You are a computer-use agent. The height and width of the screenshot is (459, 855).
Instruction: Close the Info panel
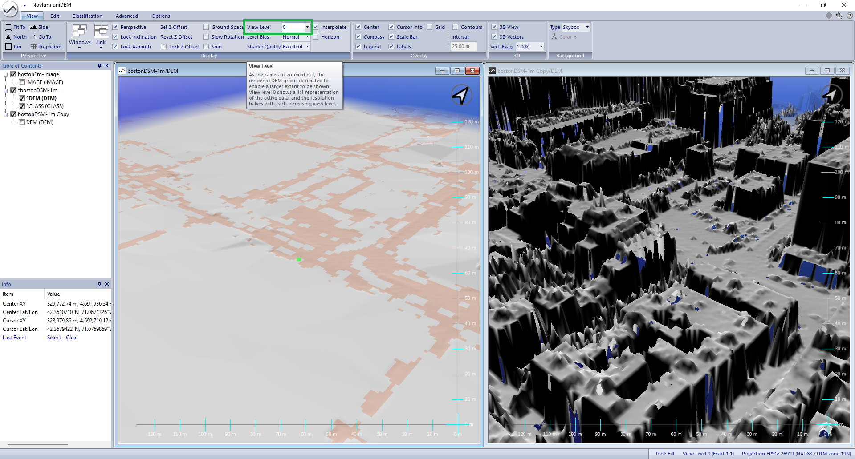107,284
